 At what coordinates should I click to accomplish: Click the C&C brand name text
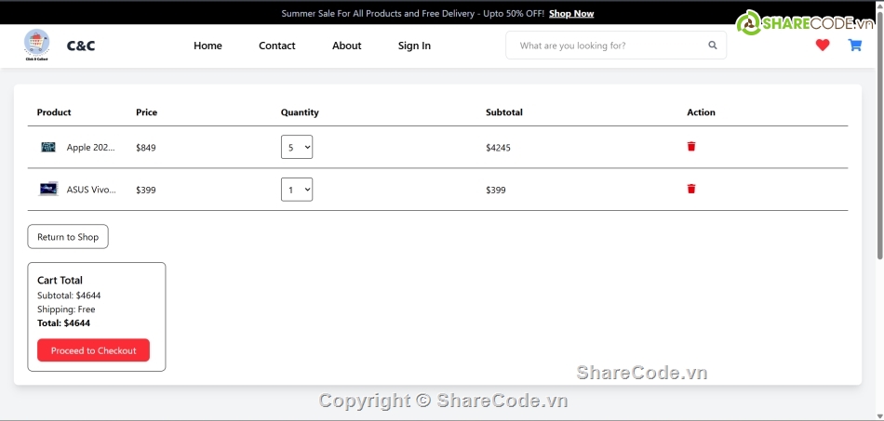coord(81,46)
